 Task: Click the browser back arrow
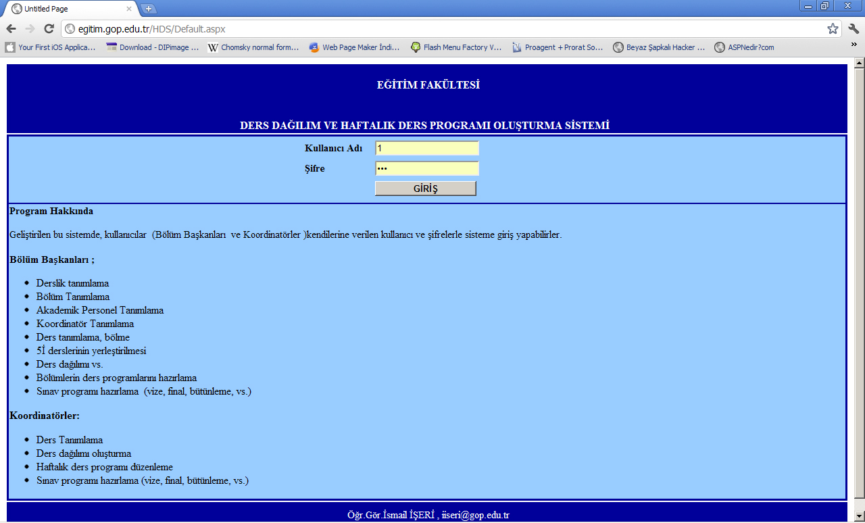point(11,29)
